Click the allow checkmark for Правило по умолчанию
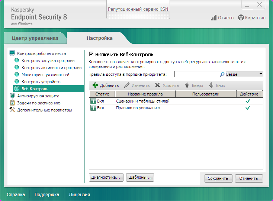 [248, 108]
